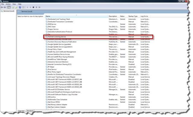Click the Back arrow in the toolbar
The width and height of the screenshot is (193, 117).
(2, 7)
